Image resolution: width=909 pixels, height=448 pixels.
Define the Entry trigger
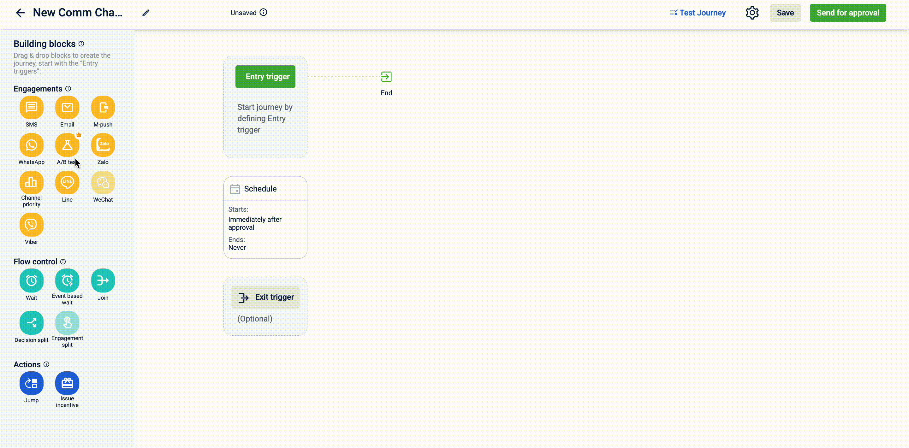(x=265, y=77)
